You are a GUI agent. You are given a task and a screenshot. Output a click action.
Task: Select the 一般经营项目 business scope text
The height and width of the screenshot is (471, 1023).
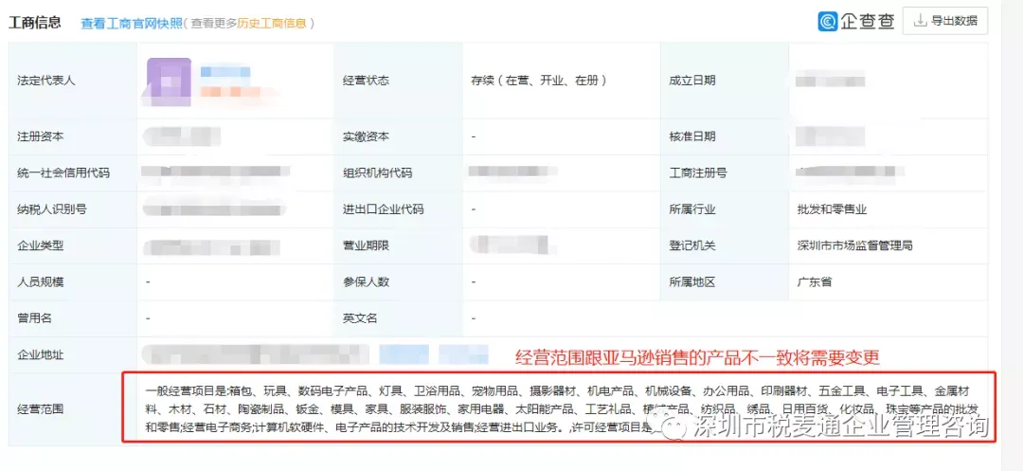point(562,409)
